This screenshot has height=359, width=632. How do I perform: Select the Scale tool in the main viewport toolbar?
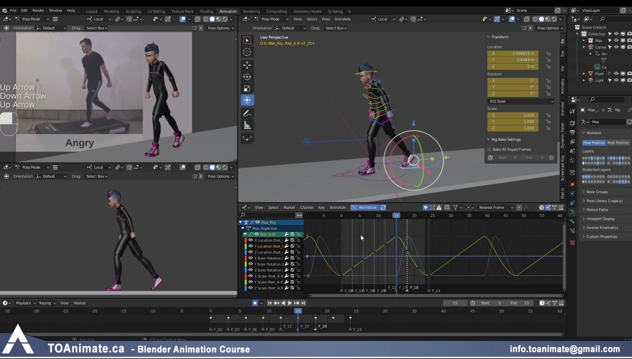tap(247, 88)
